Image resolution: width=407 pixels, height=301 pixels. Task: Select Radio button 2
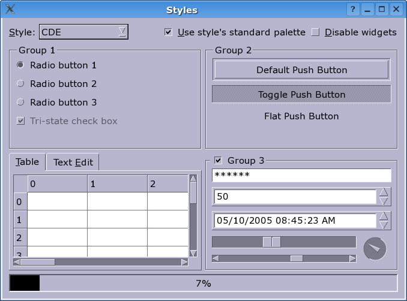(x=20, y=84)
